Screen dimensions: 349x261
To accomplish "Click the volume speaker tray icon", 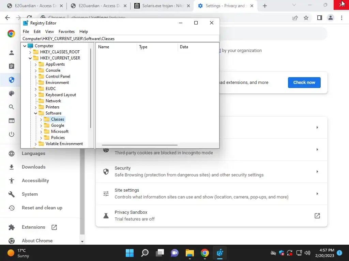I will 307,253.
